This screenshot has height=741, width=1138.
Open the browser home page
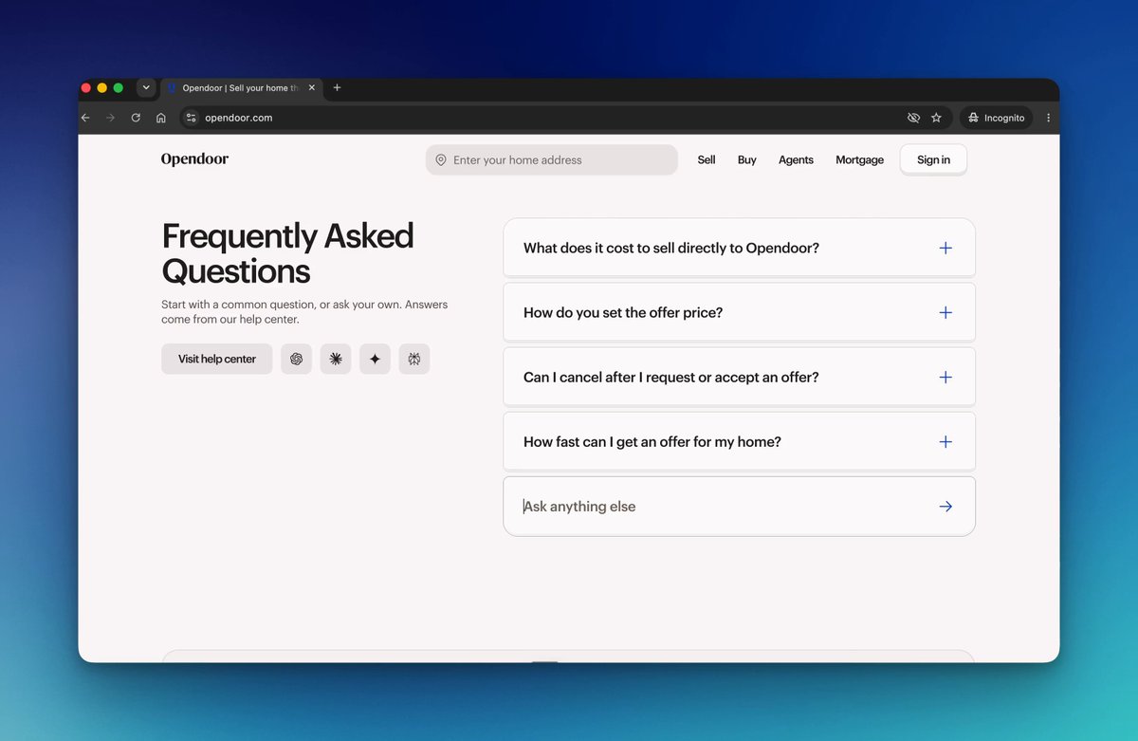[161, 118]
